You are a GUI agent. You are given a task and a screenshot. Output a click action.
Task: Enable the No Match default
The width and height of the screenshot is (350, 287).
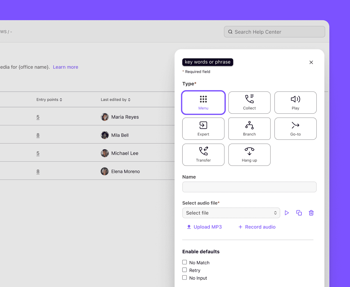click(185, 262)
